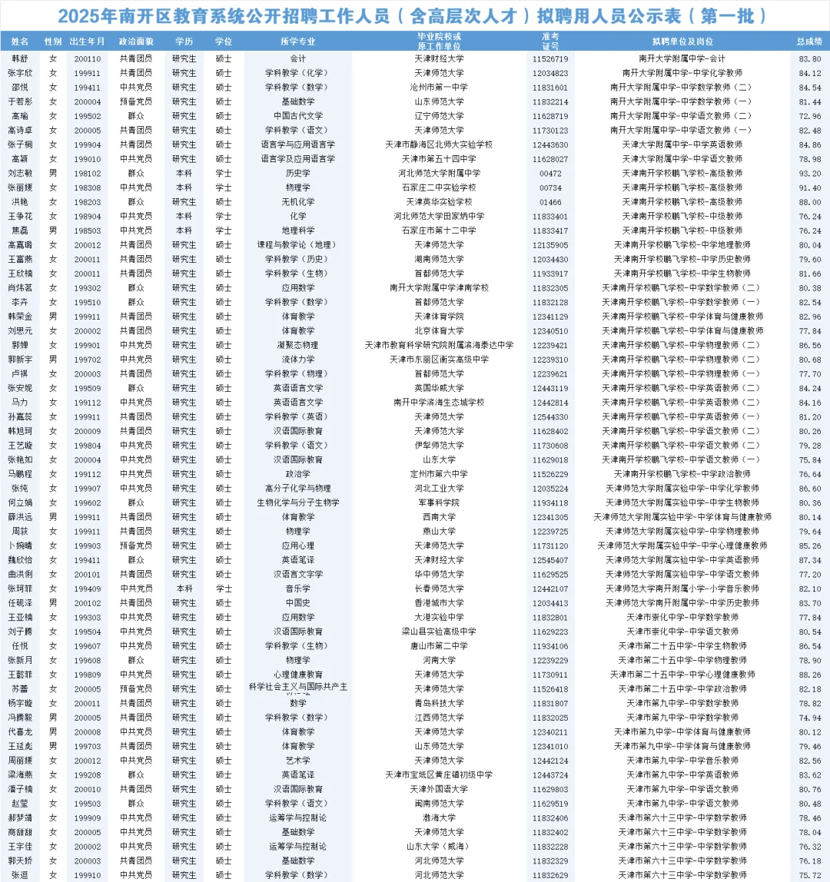Select the major 心理健康教育

tap(297, 675)
